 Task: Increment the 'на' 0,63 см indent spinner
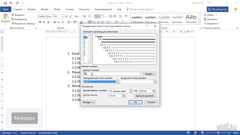[154, 90]
